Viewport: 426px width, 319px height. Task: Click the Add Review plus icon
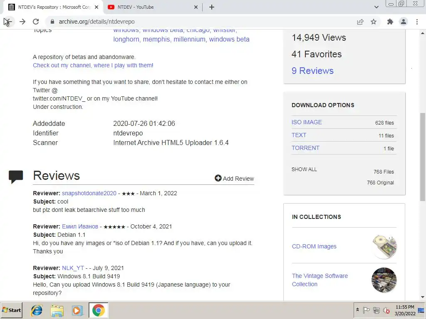tap(218, 178)
